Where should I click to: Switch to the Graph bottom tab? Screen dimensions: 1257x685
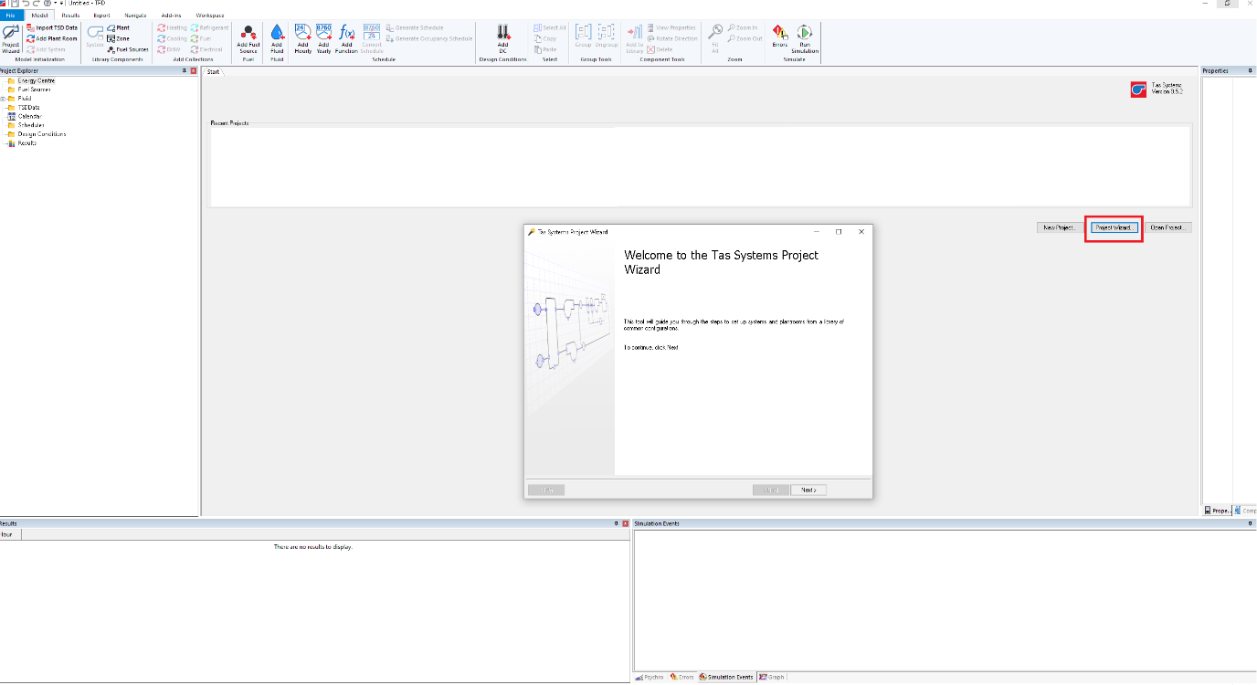(x=772, y=678)
